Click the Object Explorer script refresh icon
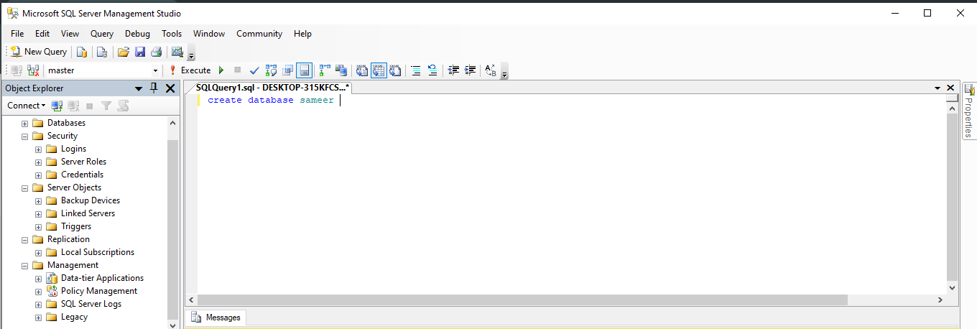The image size is (977, 329). pos(123,106)
